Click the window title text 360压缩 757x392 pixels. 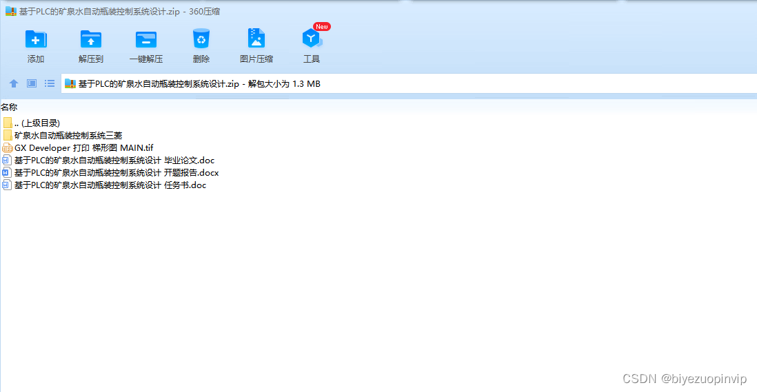pyautogui.click(x=204, y=12)
